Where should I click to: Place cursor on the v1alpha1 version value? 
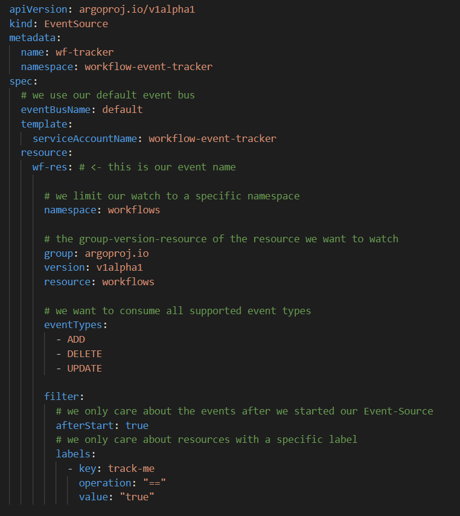(120, 268)
